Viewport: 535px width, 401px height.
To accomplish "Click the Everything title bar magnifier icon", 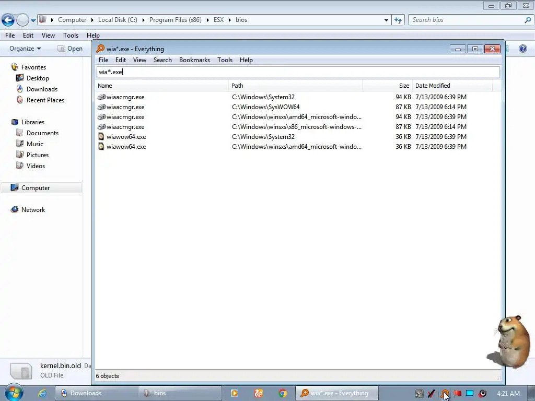I will coord(100,49).
